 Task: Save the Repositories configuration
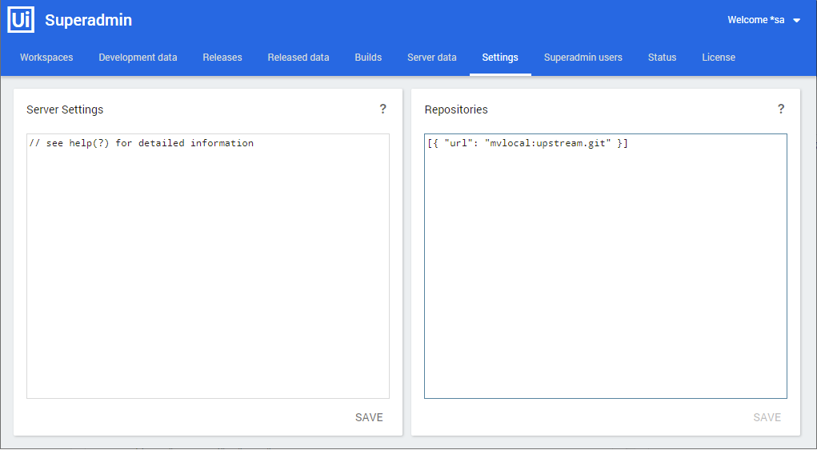coord(767,417)
